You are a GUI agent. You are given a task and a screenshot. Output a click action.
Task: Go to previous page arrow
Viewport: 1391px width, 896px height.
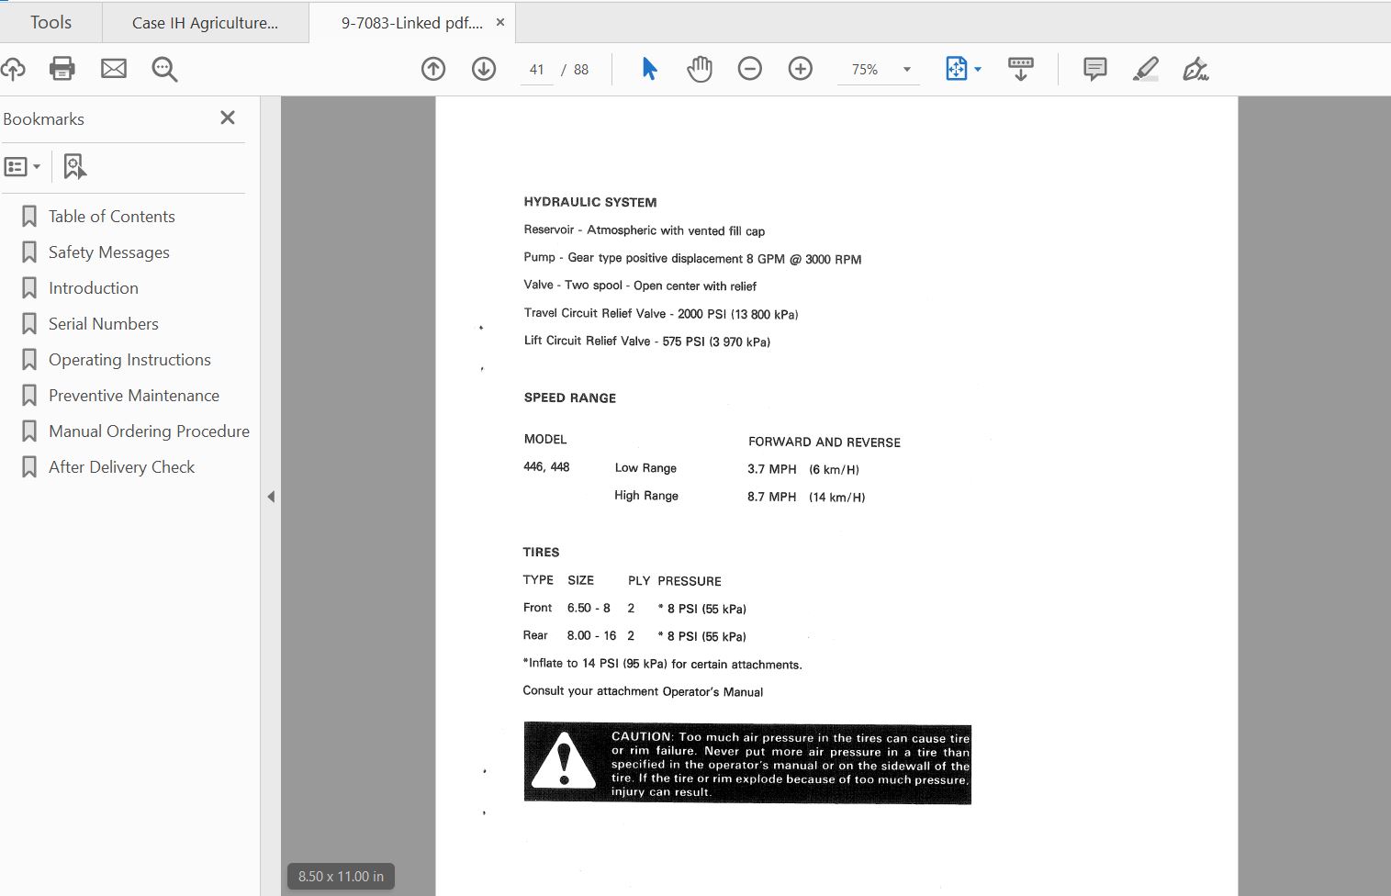tap(433, 69)
